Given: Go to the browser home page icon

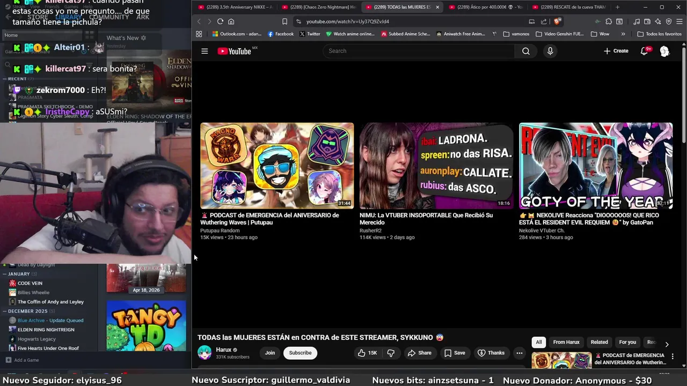Looking at the screenshot, I should (x=231, y=21).
